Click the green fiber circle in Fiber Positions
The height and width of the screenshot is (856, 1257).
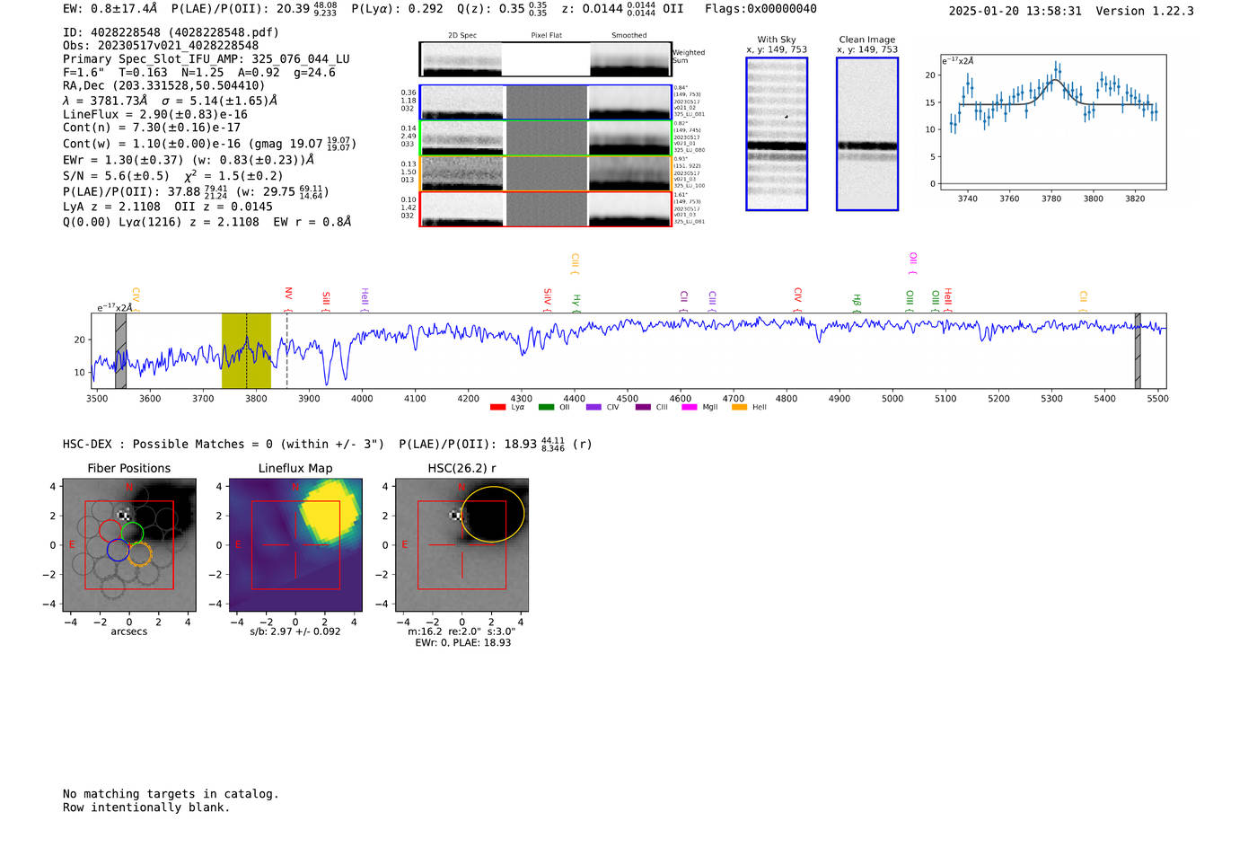pyautogui.click(x=132, y=533)
